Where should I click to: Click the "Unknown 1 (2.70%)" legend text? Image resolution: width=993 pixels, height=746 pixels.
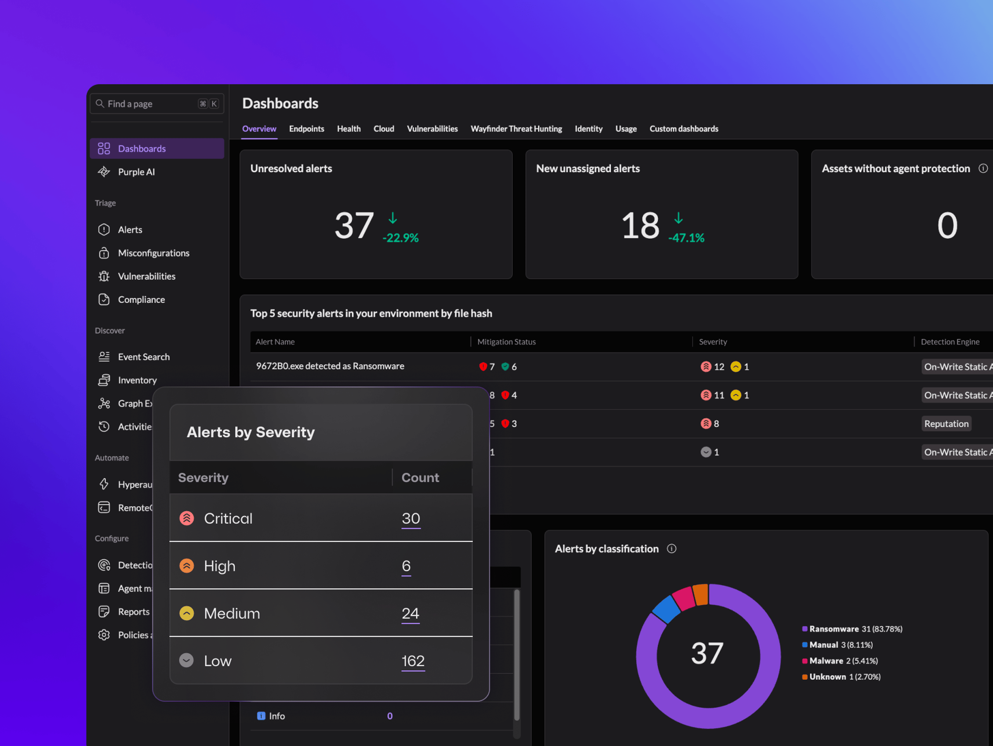[845, 678]
